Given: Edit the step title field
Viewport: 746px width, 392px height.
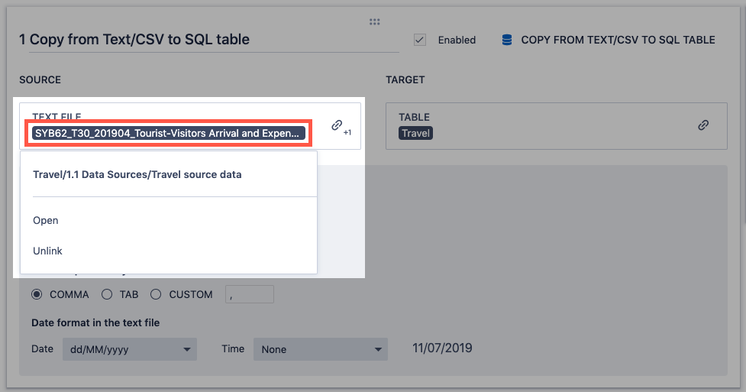Looking at the screenshot, I should (x=208, y=40).
